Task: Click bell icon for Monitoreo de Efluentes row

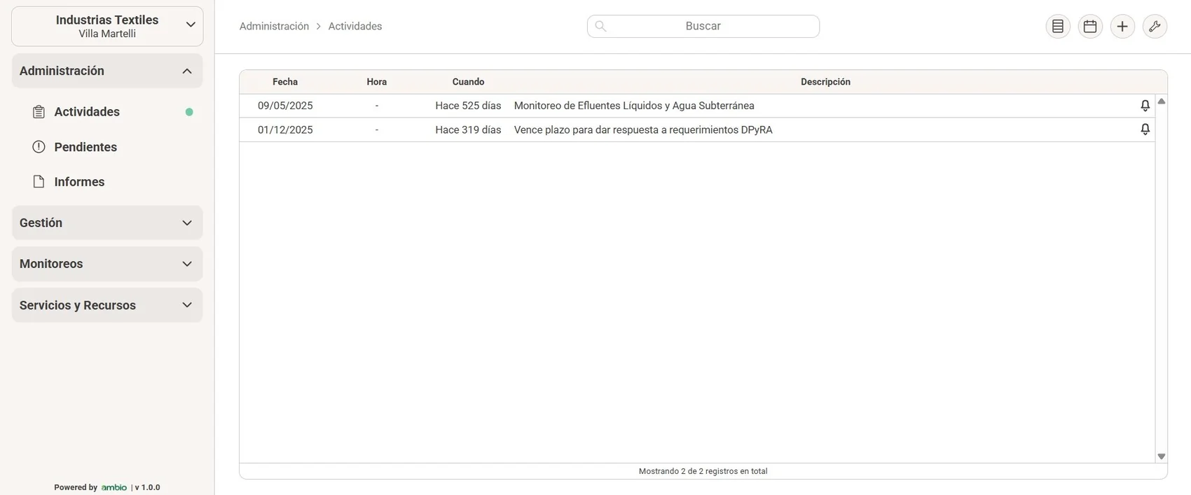Action: [x=1145, y=106]
